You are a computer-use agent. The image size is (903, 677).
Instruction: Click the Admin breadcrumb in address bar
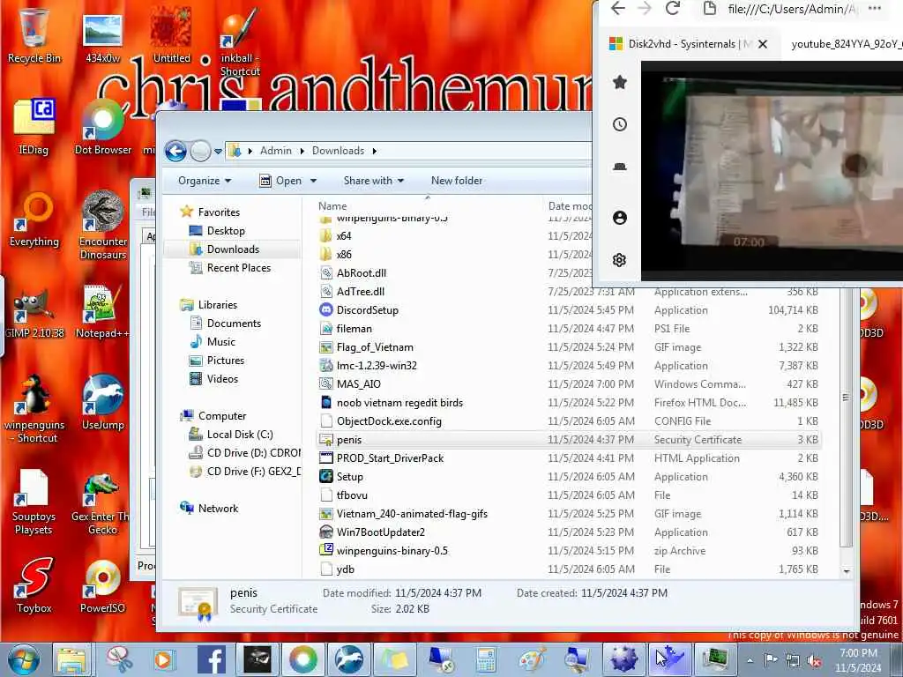[276, 151]
